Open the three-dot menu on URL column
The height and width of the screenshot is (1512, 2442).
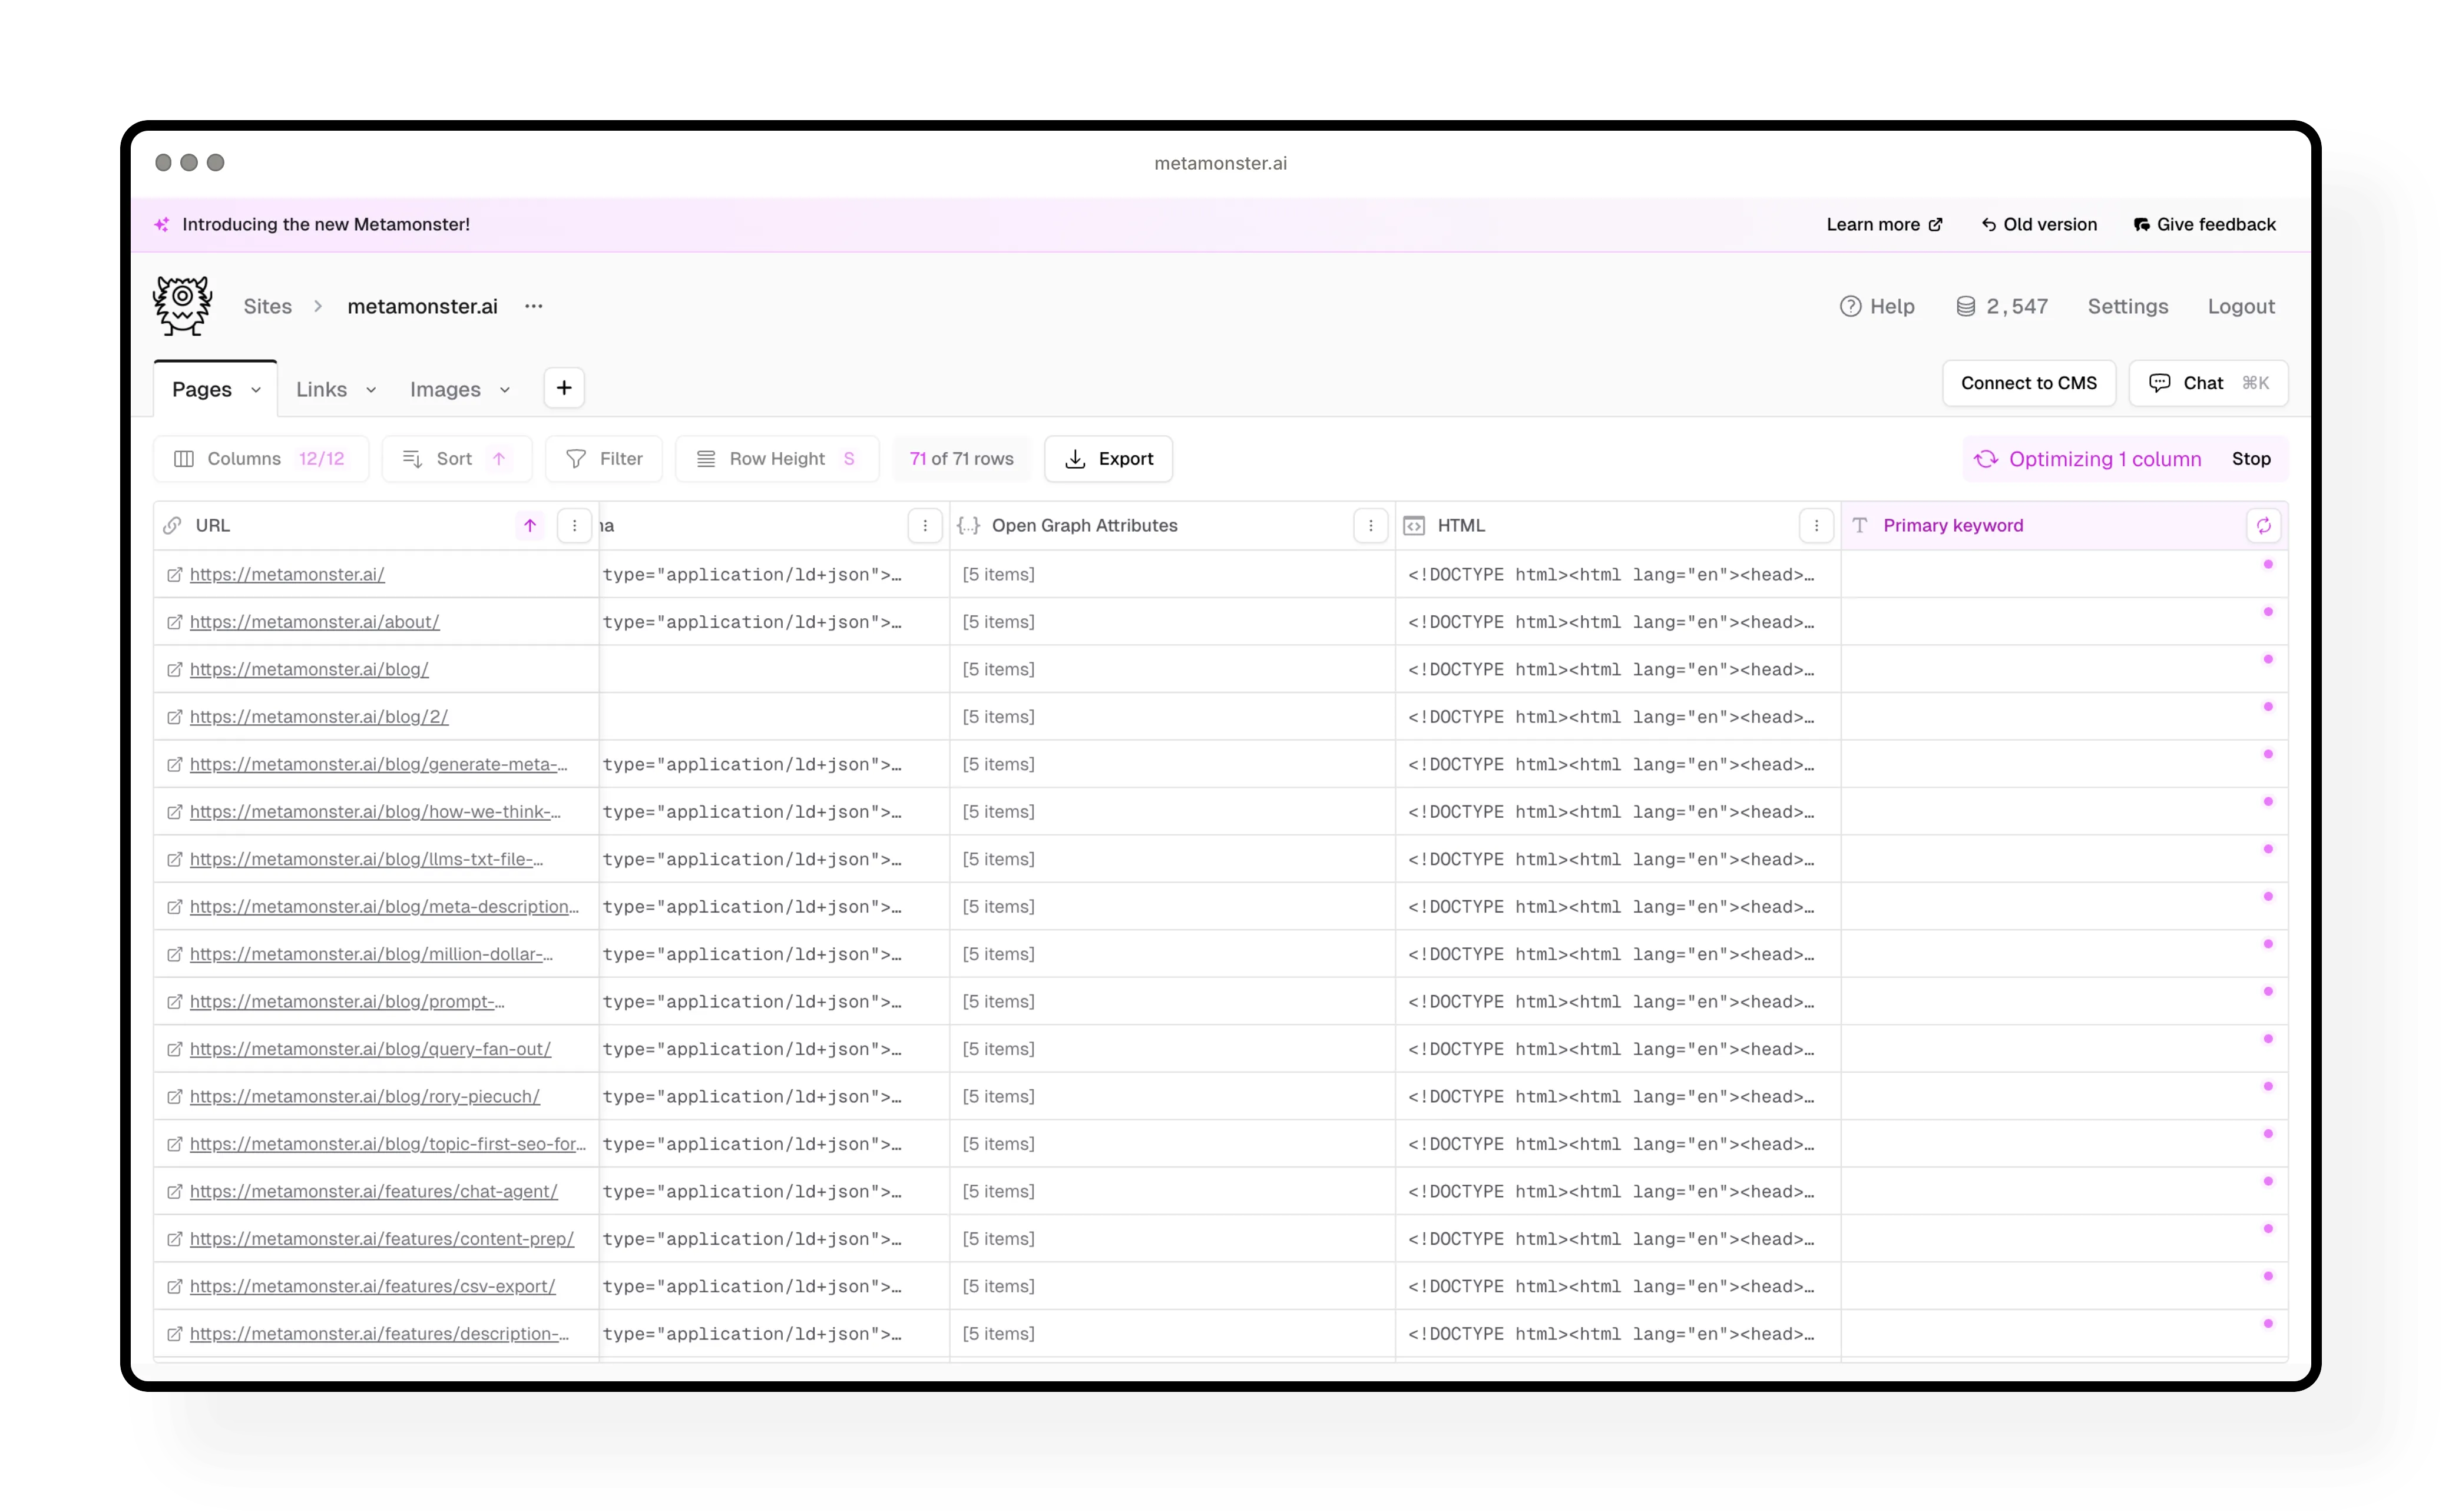point(574,525)
